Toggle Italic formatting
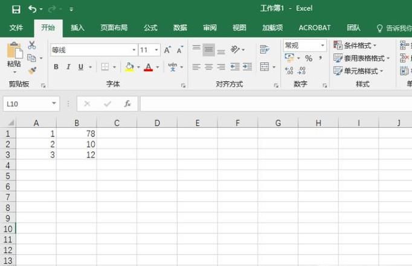412x266 pixels. click(69, 67)
